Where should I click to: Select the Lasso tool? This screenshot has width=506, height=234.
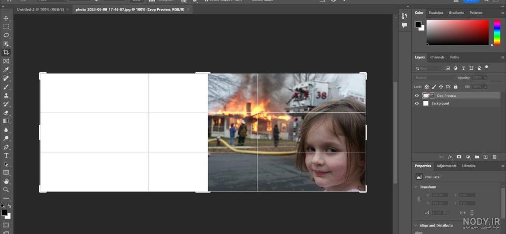[6, 35]
